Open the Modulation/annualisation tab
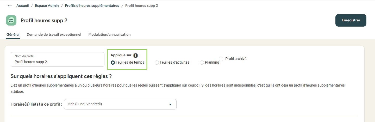Image resolution: width=375 pixels, height=122 pixels. 109,34
